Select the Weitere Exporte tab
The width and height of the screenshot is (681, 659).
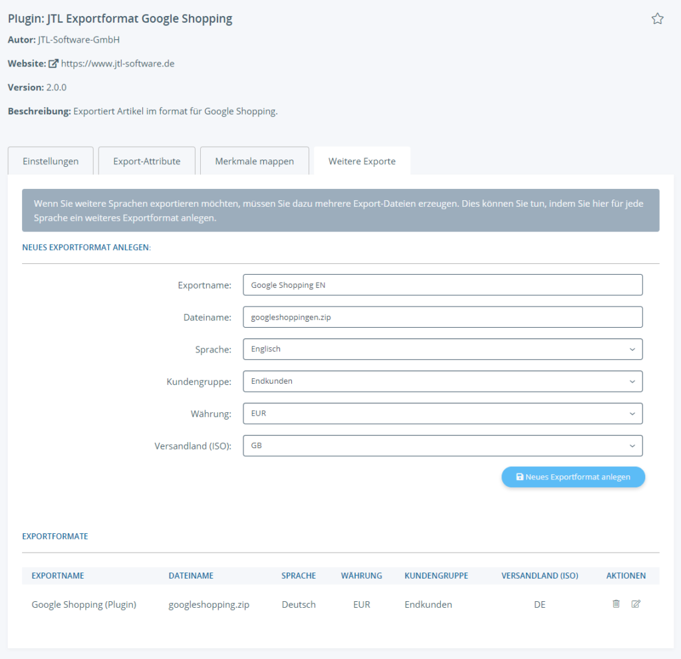coord(362,161)
